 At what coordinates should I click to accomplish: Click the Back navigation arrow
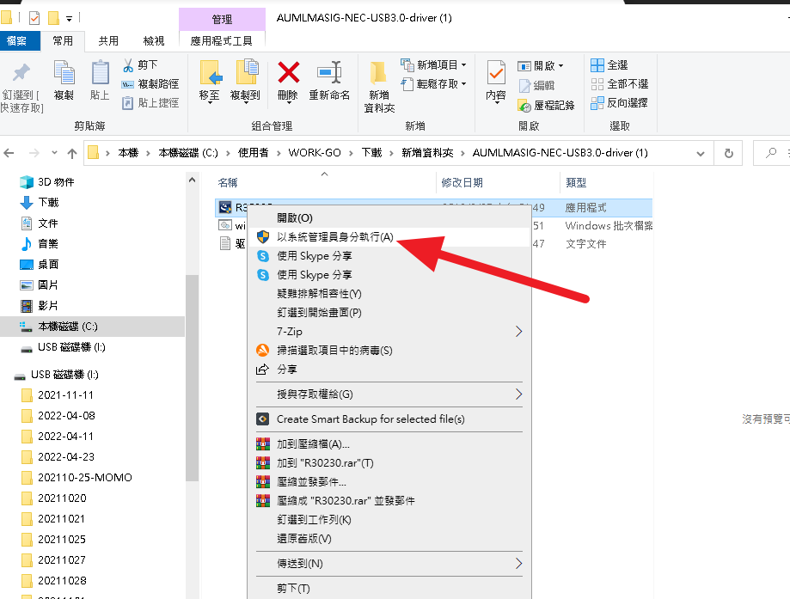click(9, 153)
